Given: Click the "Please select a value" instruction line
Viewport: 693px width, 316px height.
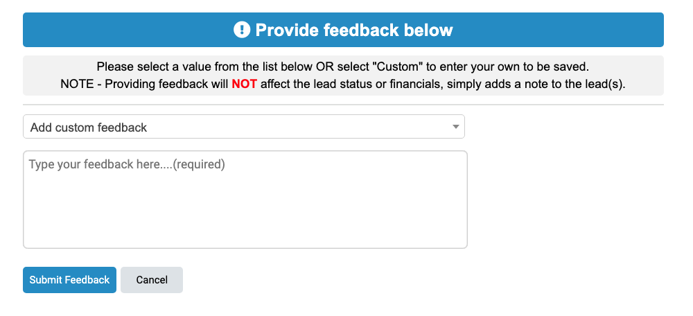Looking at the screenshot, I should [x=343, y=67].
